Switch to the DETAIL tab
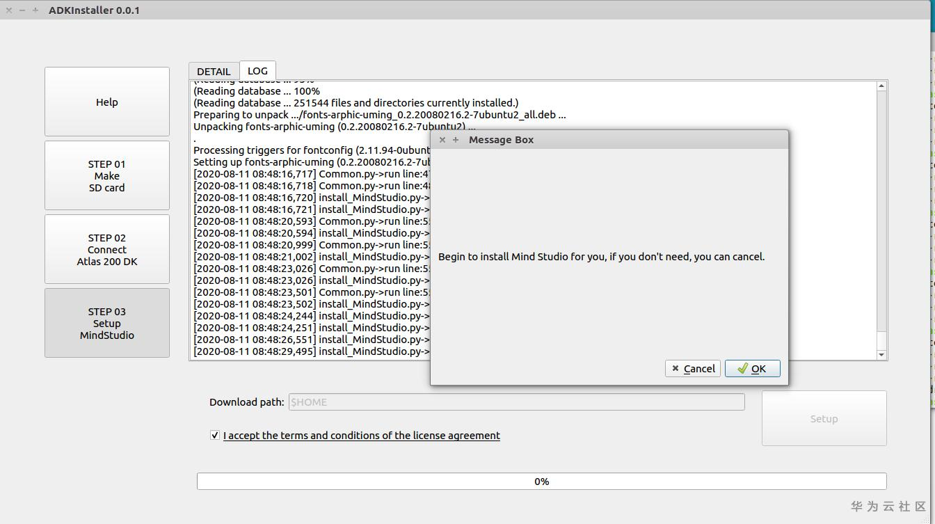The height and width of the screenshot is (524, 935). point(214,71)
